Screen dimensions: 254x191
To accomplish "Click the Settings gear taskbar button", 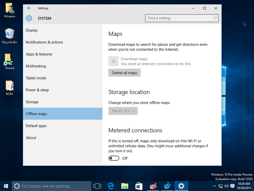I will point(181,186).
